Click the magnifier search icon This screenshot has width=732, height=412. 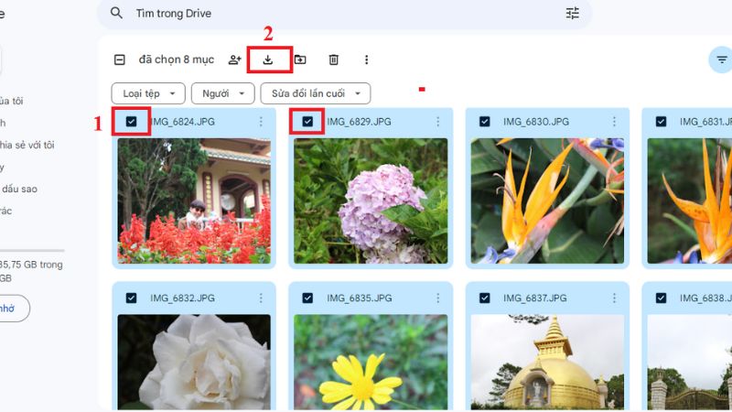(116, 13)
